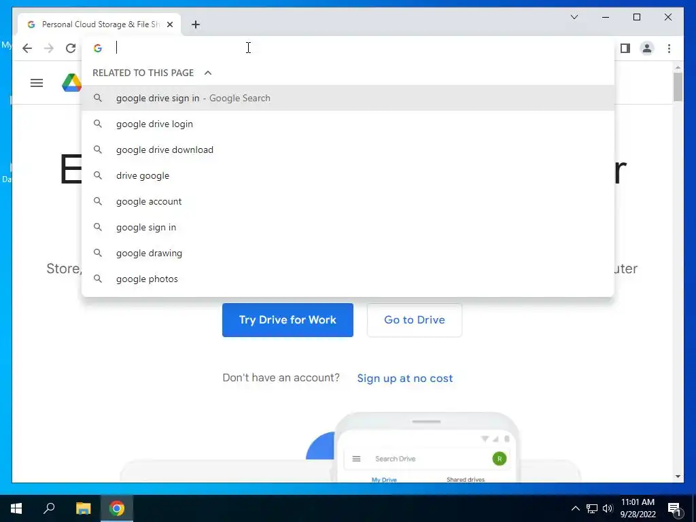Open Chrome's side panel icon
This screenshot has height=522, width=696.
tap(625, 48)
